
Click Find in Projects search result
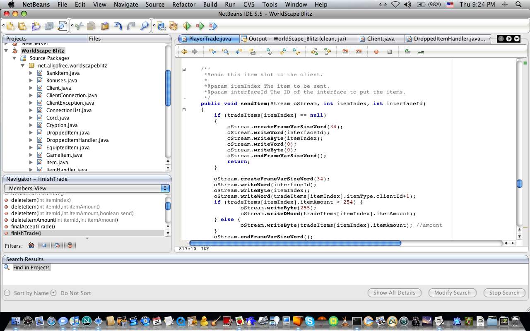tap(31, 268)
